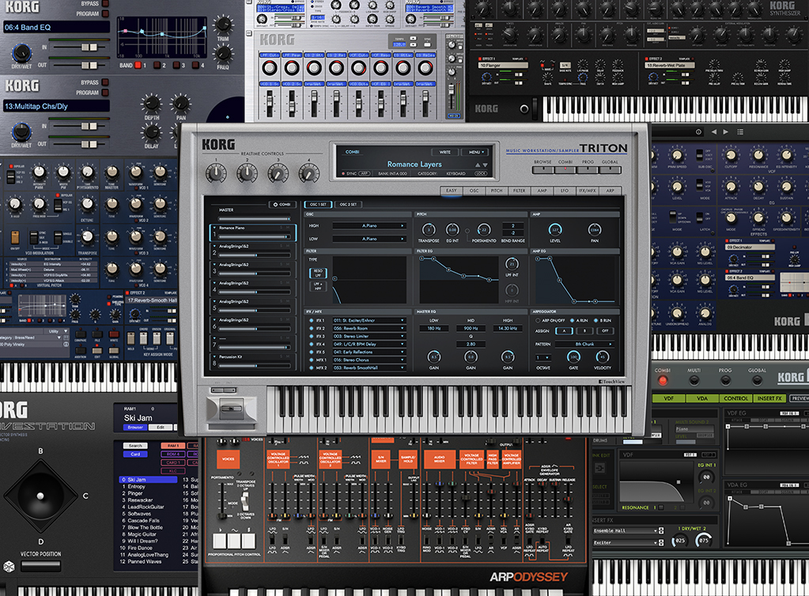Click the Wavestation Search button
809x596 pixels.
135,446
